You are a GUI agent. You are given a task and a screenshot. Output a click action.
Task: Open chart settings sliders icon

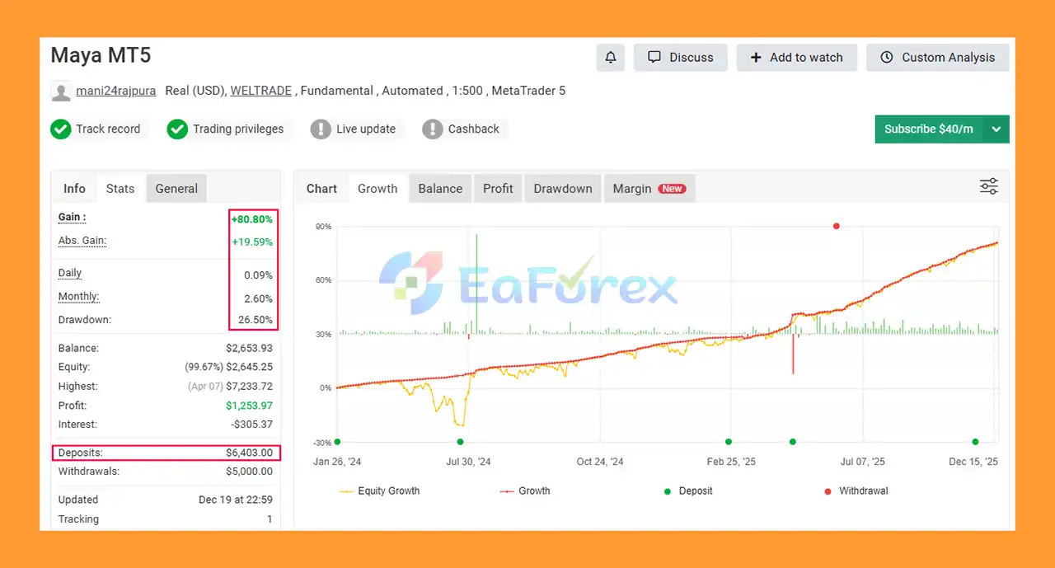tap(988, 186)
